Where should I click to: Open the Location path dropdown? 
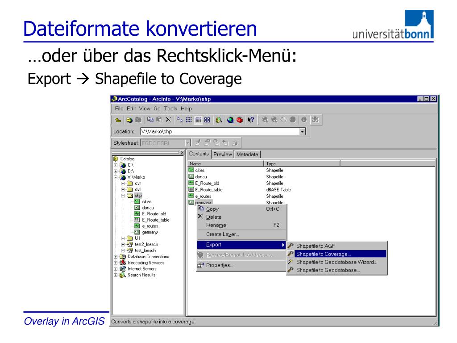click(302, 132)
